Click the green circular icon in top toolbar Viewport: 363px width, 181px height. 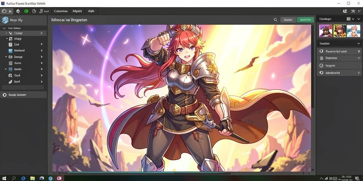click(26, 11)
